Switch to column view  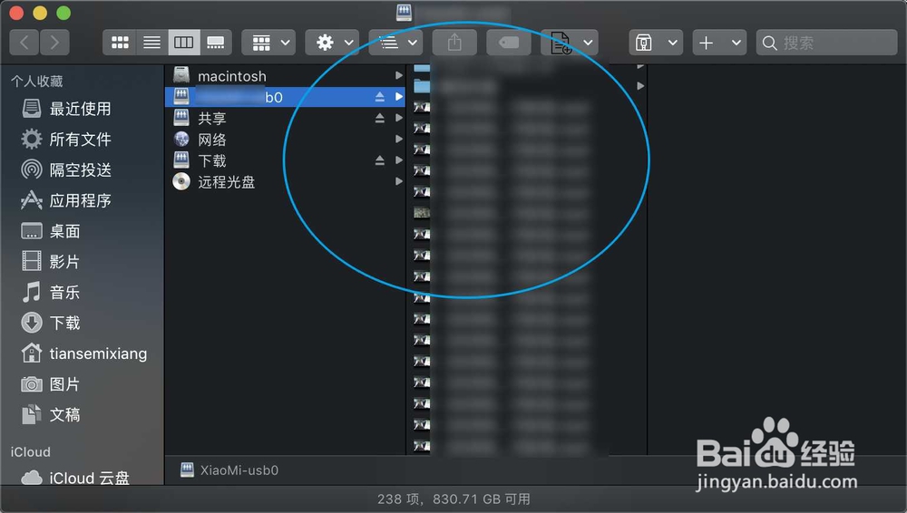tap(184, 43)
